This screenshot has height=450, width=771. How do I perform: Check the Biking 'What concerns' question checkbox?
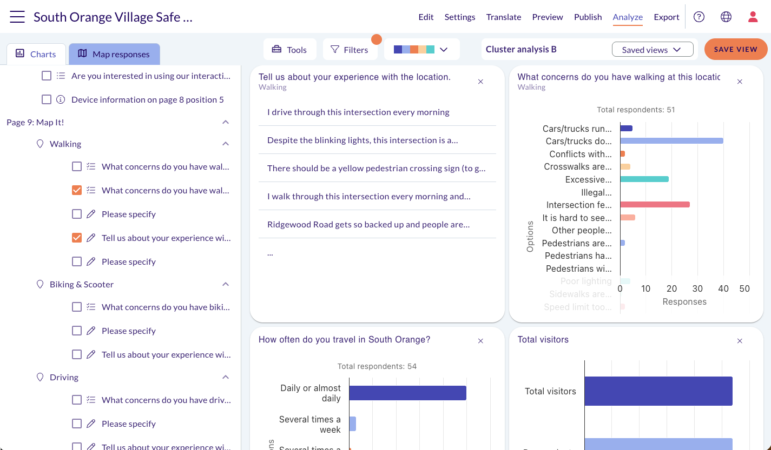click(77, 307)
